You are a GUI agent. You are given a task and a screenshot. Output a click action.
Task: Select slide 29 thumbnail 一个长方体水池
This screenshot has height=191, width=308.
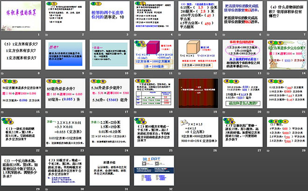tap(21, 171)
